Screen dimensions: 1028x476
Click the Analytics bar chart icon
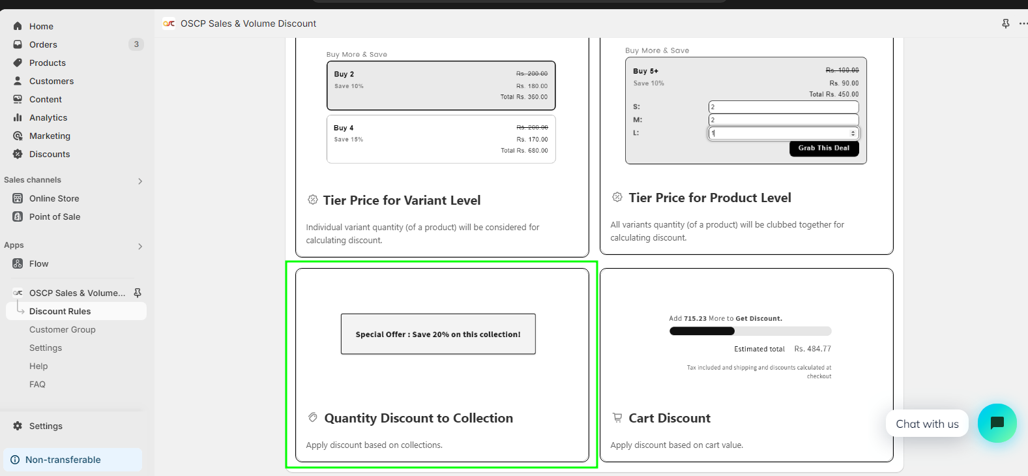click(18, 117)
